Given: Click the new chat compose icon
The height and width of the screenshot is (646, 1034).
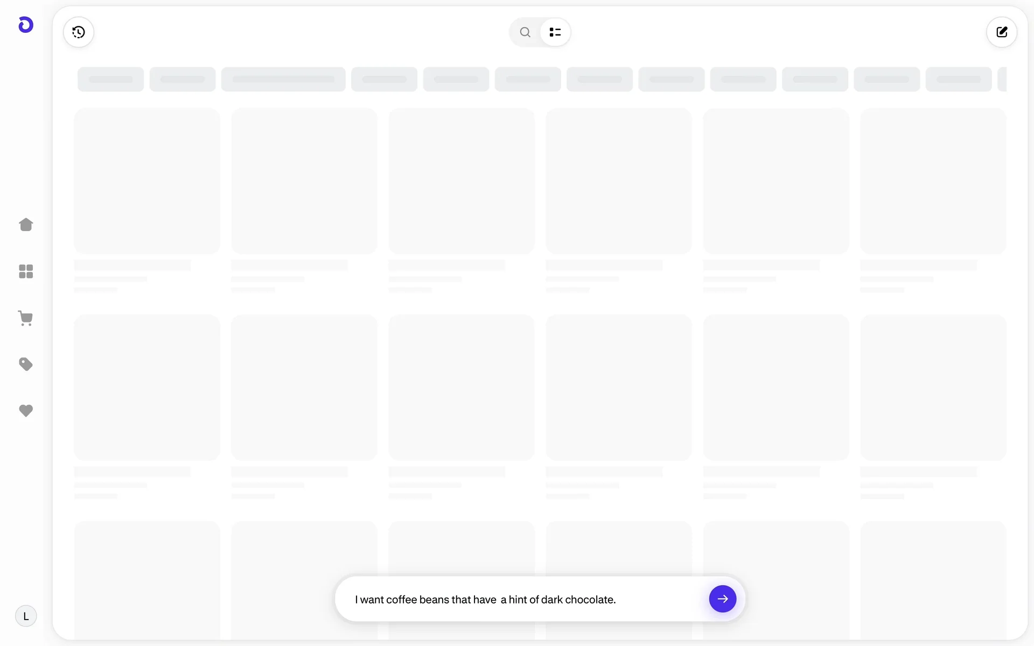Looking at the screenshot, I should 1001,32.
